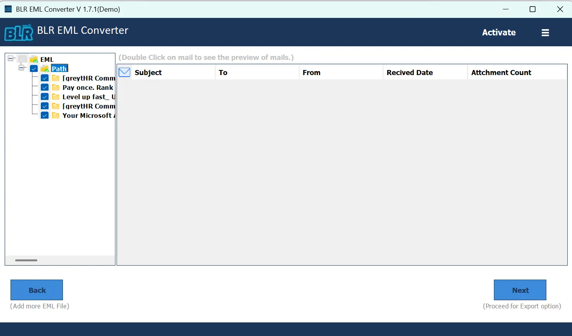The width and height of the screenshot is (572, 336).
Task: Click the folder tree horizontal scrollbar
Action: click(x=26, y=260)
